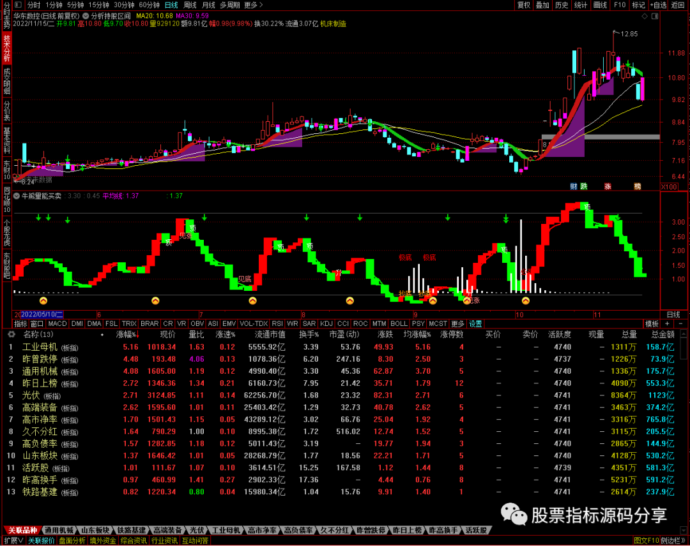This screenshot has width=690, height=546.
Task: Switch chart to 分时 view
Action: click(33, 5)
